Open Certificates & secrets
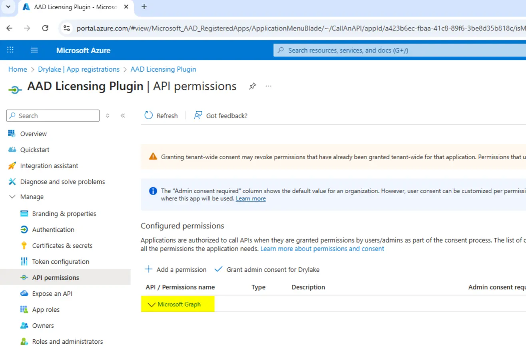Image resolution: width=526 pixels, height=351 pixels. coord(62,246)
